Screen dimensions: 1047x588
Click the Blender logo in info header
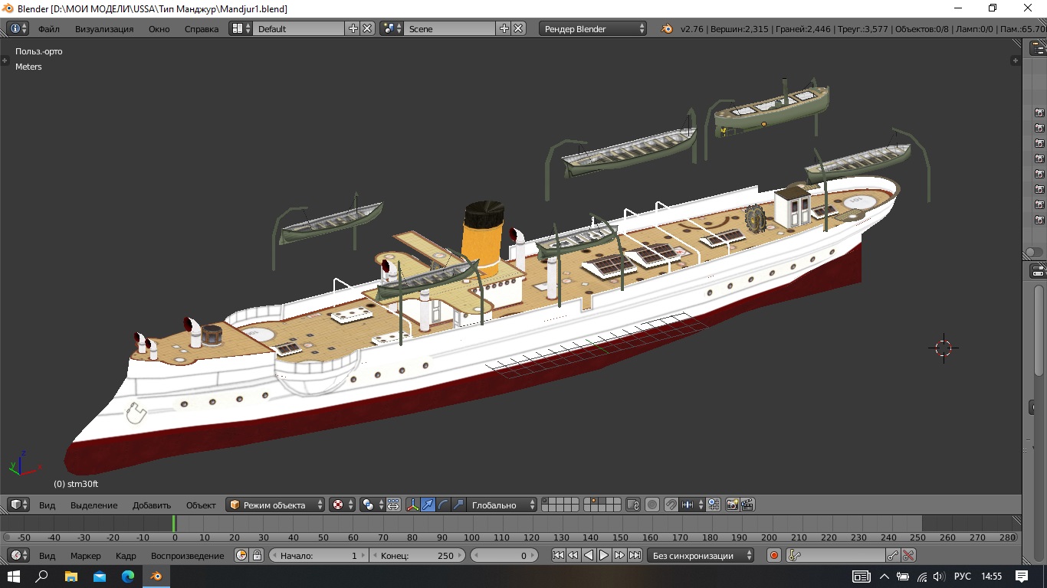click(x=667, y=28)
